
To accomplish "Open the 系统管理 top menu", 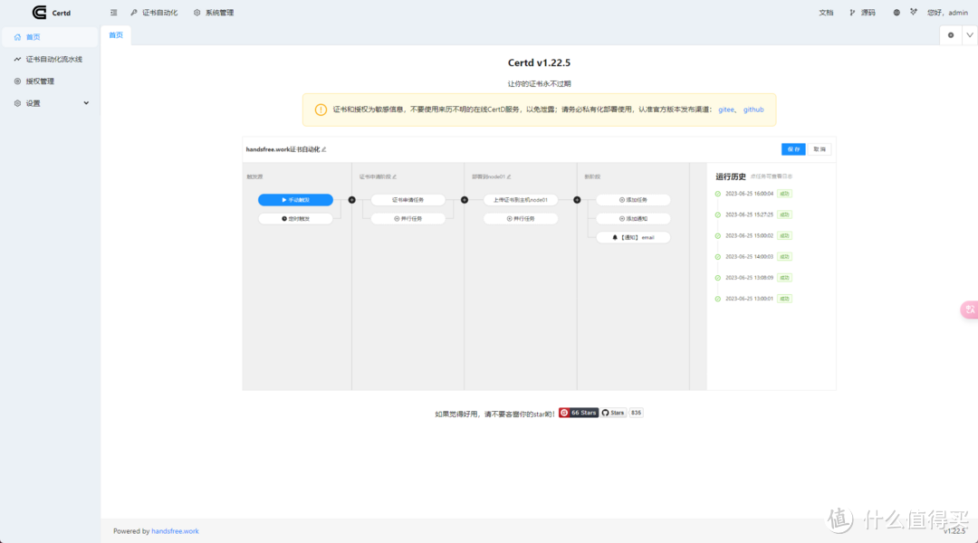I will pos(214,13).
